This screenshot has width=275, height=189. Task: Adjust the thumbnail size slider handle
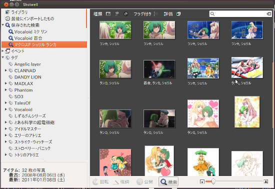(x=213, y=181)
